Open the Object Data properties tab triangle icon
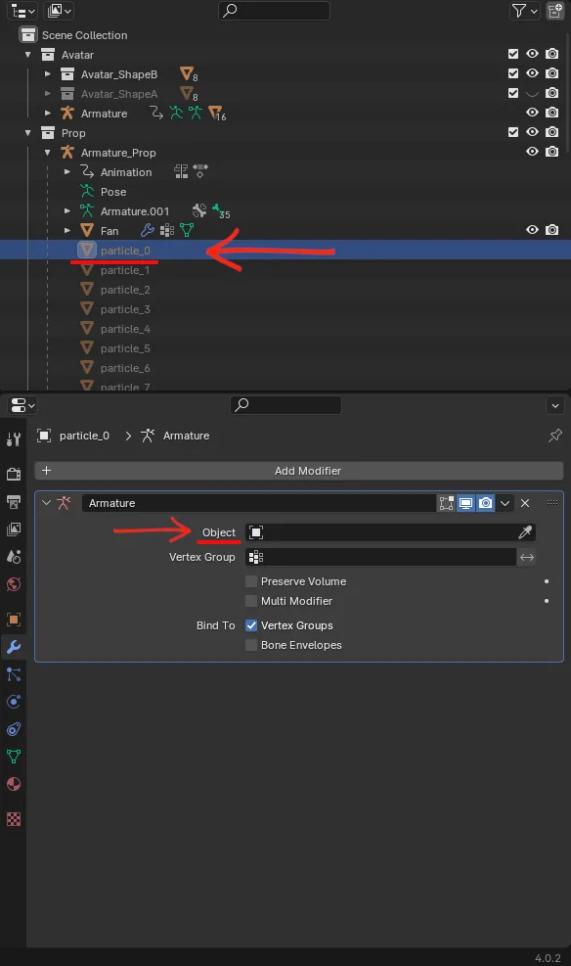This screenshot has width=571, height=966. [14, 757]
